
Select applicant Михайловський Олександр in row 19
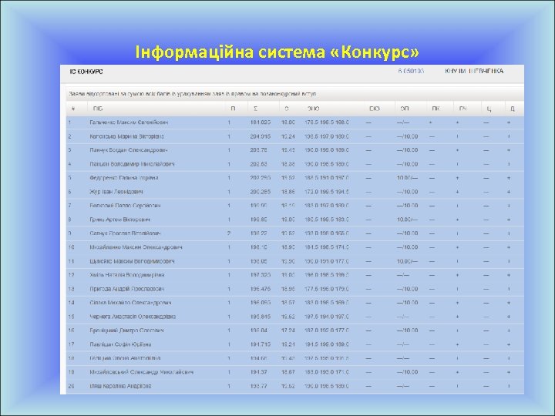tap(142, 372)
